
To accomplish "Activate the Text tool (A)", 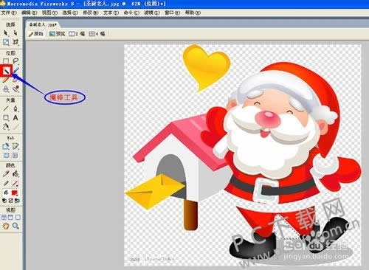I will tap(15, 118).
